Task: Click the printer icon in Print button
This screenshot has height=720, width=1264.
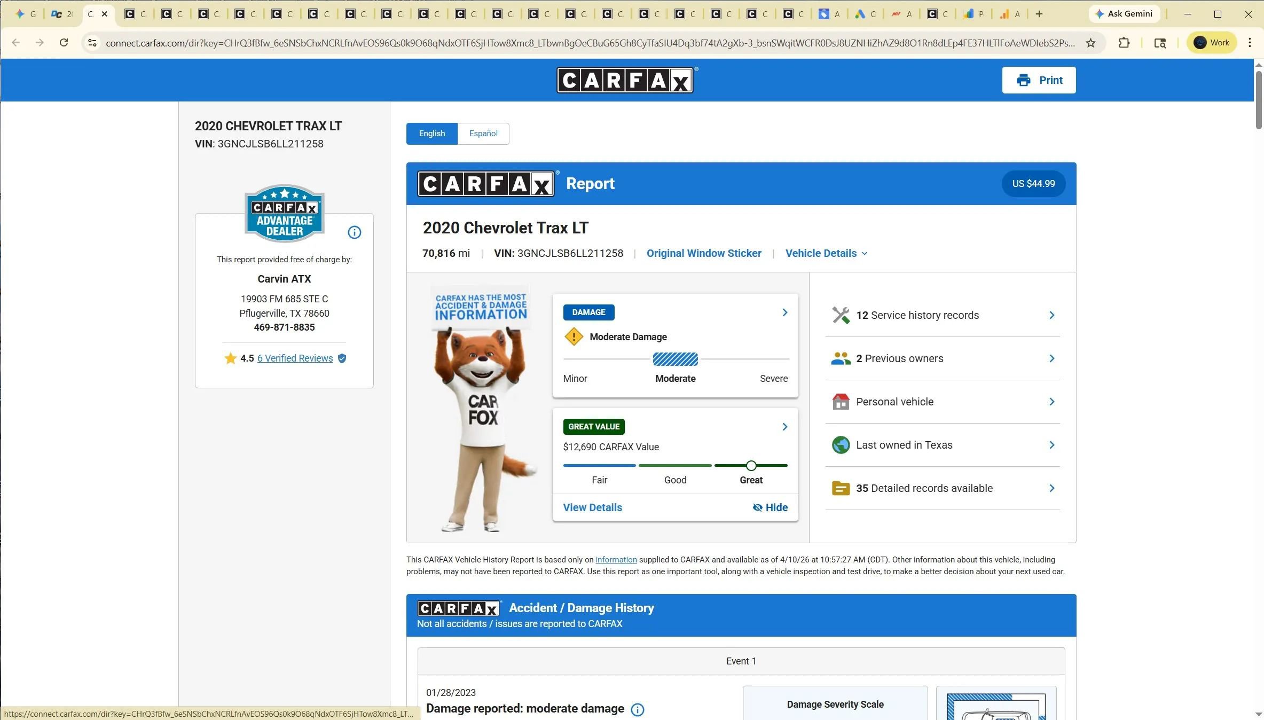Action: [x=1023, y=80]
